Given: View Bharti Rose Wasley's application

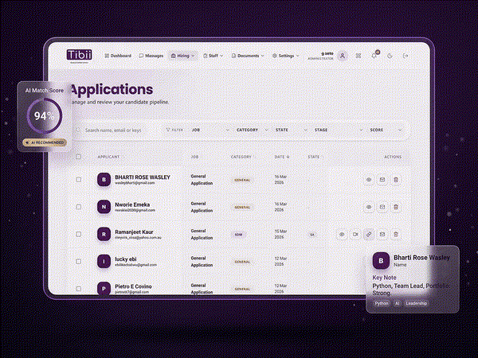Looking at the screenshot, I should pyautogui.click(x=369, y=180).
